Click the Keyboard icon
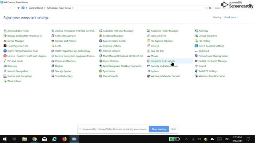 [x=196, y=51]
